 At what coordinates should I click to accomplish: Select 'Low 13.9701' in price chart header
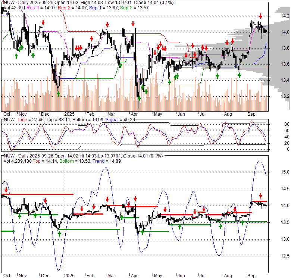(x=118, y=3)
